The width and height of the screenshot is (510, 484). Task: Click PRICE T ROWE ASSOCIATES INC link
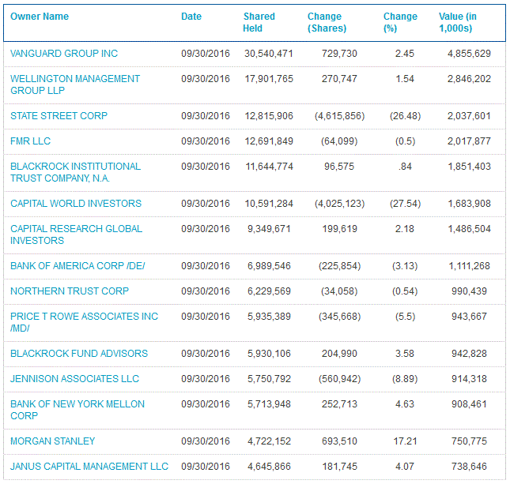point(85,322)
